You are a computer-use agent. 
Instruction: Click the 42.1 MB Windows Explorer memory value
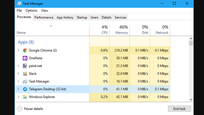coord(122,97)
